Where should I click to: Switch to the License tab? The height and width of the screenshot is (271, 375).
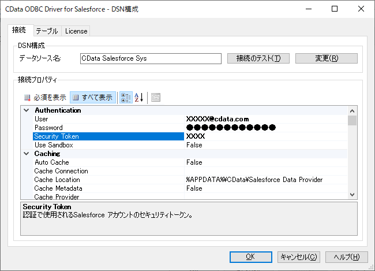click(x=76, y=31)
